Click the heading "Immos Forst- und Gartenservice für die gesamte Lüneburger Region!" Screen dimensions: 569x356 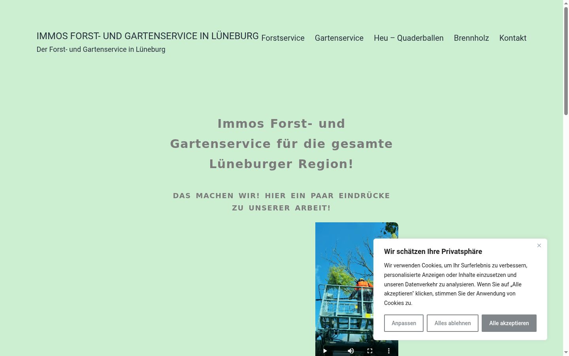pyautogui.click(x=281, y=144)
